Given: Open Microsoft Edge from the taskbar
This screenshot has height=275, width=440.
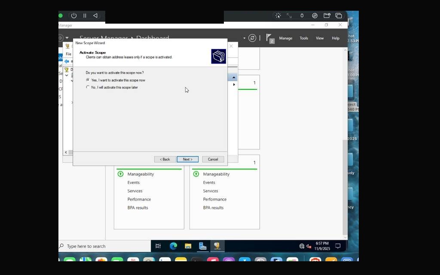Looking at the screenshot, I should click(x=174, y=246).
